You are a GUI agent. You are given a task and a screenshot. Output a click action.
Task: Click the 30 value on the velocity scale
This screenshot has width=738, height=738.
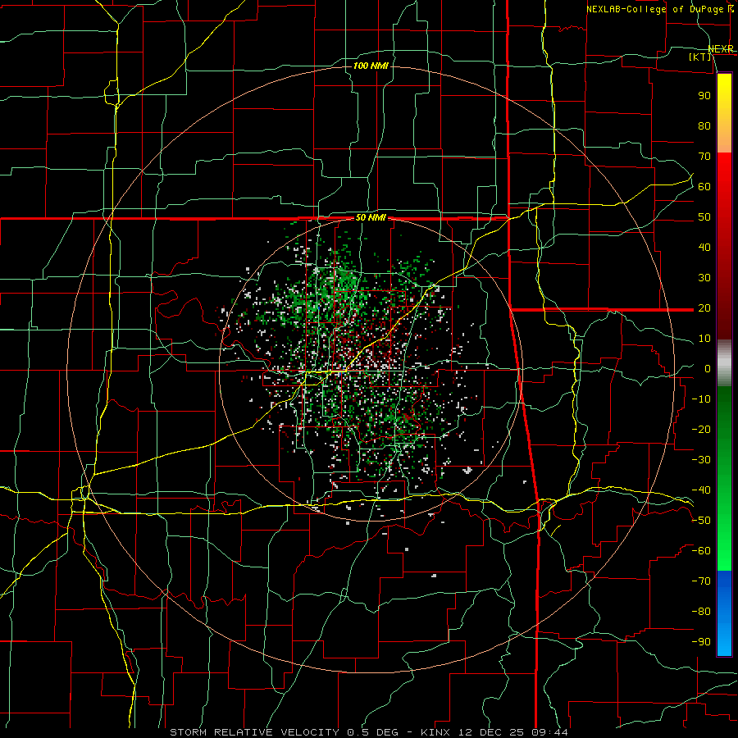[704, 278]
